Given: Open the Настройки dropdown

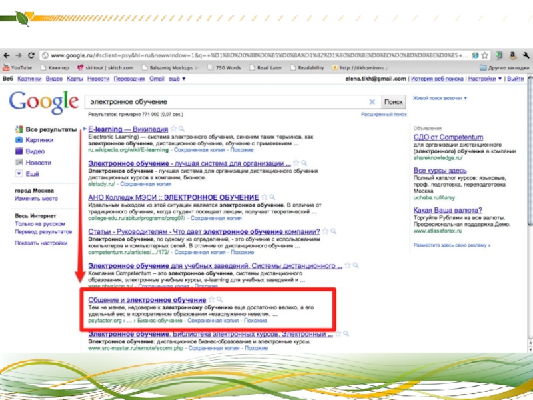Looking at the screenshot, I should pos(485,79).
